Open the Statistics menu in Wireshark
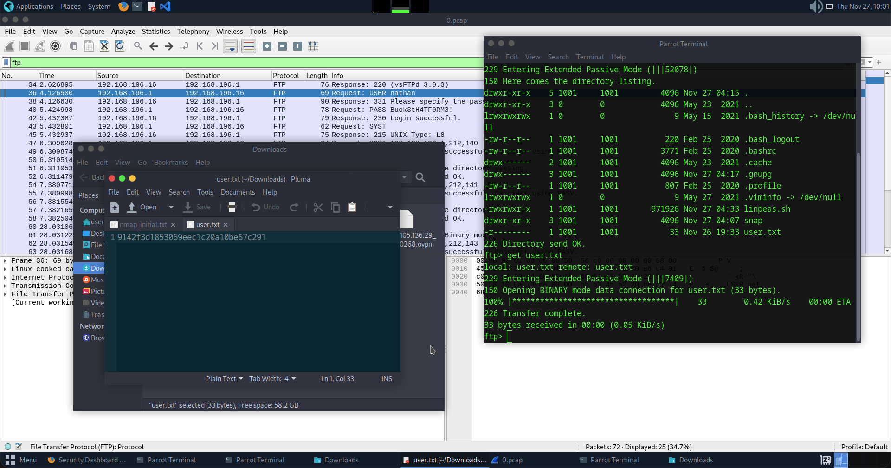This screenshot has width=891, height=468. (x=155, y=32)
